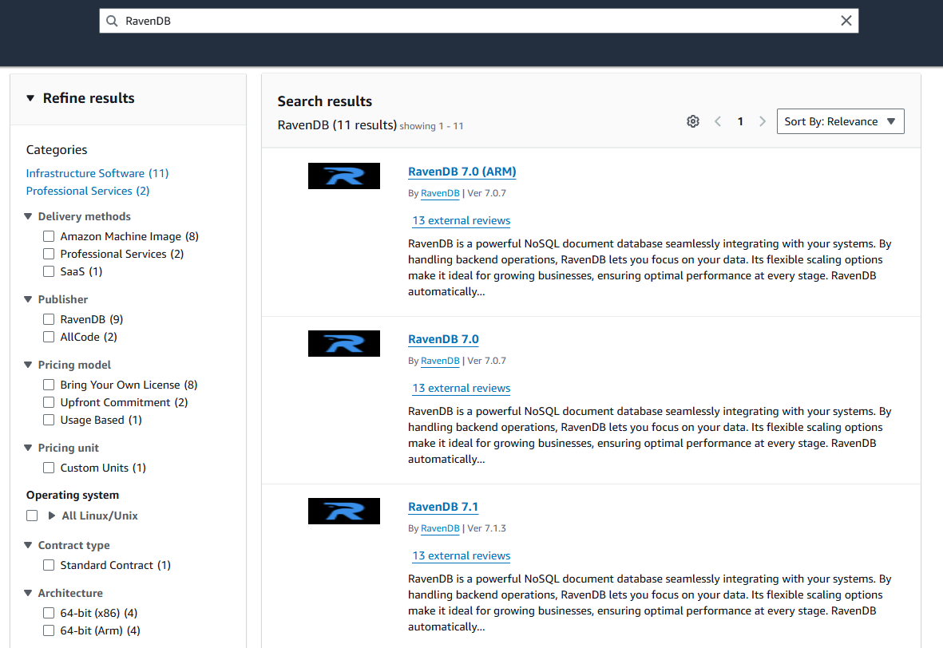Enable the SaaS delivery filter
This screenshot has width=943, height=648.
[49, 271]
